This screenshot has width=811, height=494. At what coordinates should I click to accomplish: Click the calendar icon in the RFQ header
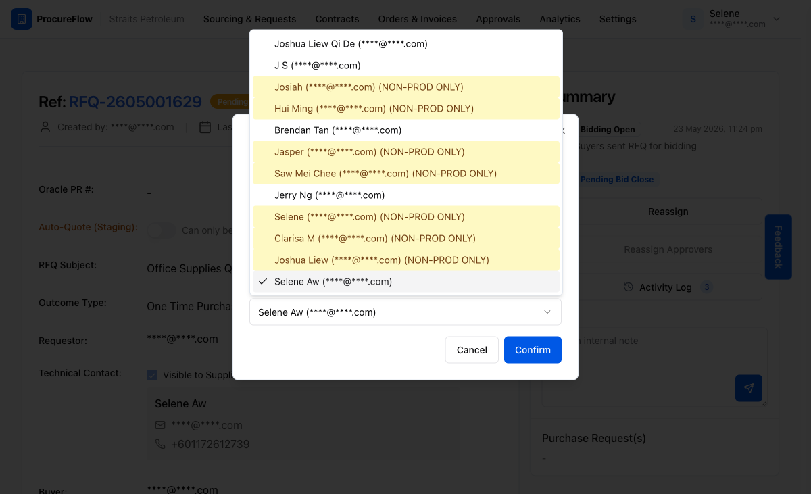(x=205, y=127)
